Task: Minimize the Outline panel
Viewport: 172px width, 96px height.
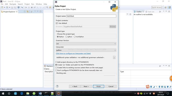Action: click(166, 11)
